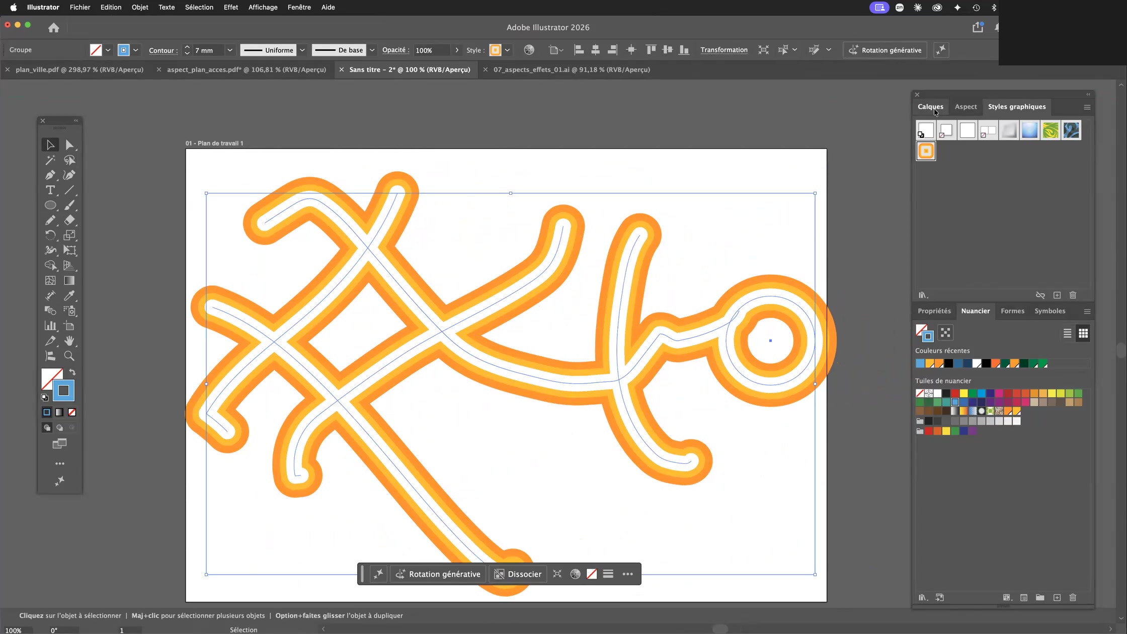Toggle None fill mode in toolbar
Viewport: 1127px width, 634px height.
tap(72, 412)
